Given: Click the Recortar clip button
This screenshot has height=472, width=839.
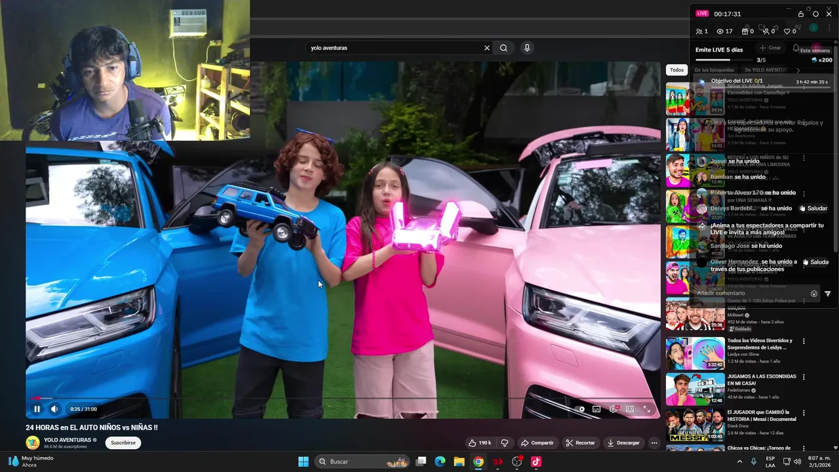Looking at the screenshot, I should [580, 443].
